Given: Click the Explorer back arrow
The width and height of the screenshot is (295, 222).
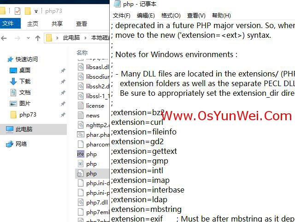Looking at the screenshot, I should [4, 38].
